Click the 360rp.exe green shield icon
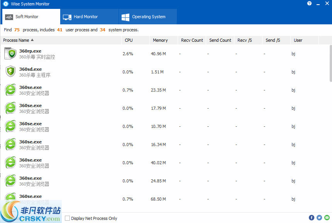 10,53
